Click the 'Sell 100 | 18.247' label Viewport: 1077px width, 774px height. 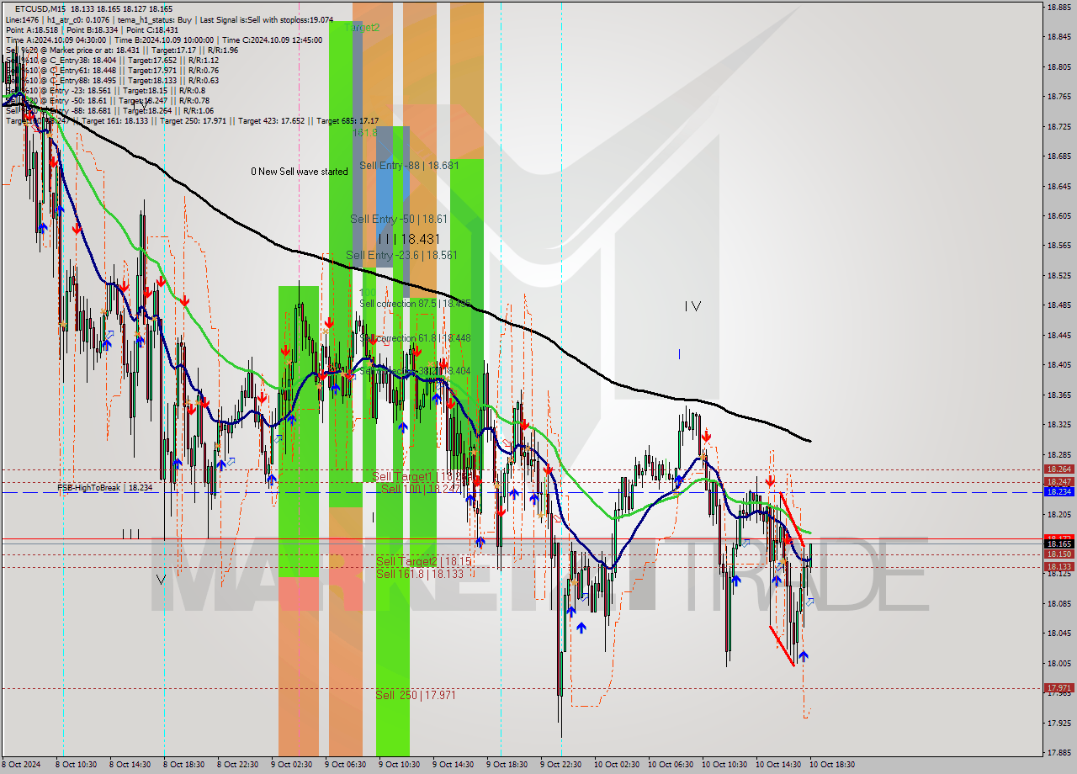(421, 488)
